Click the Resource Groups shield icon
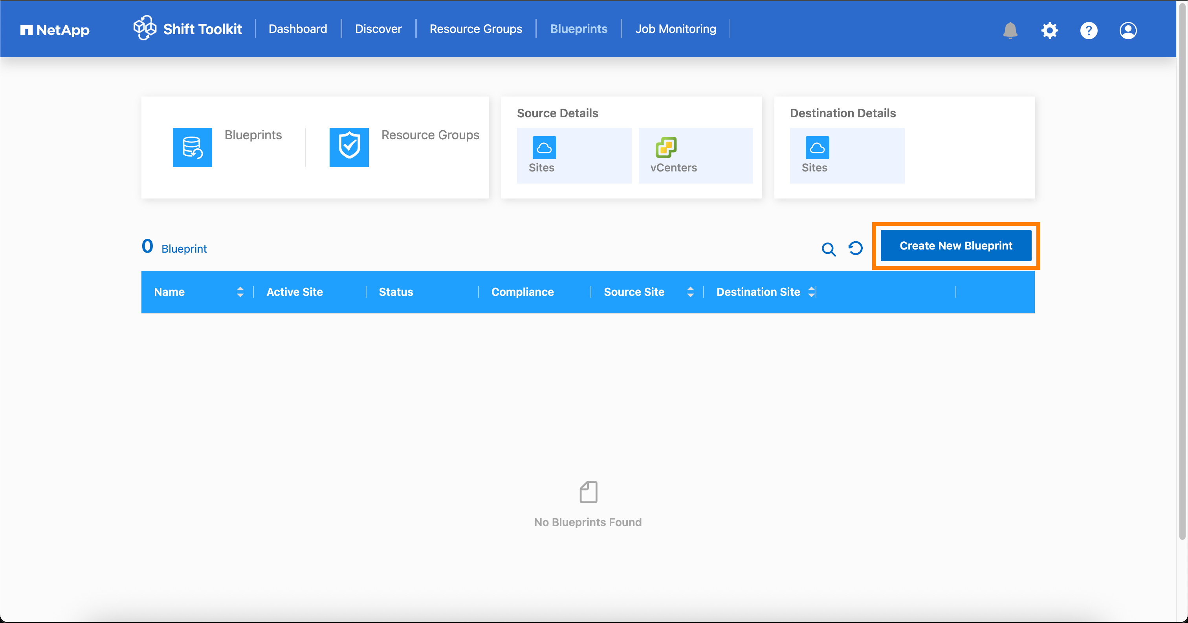The width and height of the screenshot is (1188, 623). (x=349, y=148)
